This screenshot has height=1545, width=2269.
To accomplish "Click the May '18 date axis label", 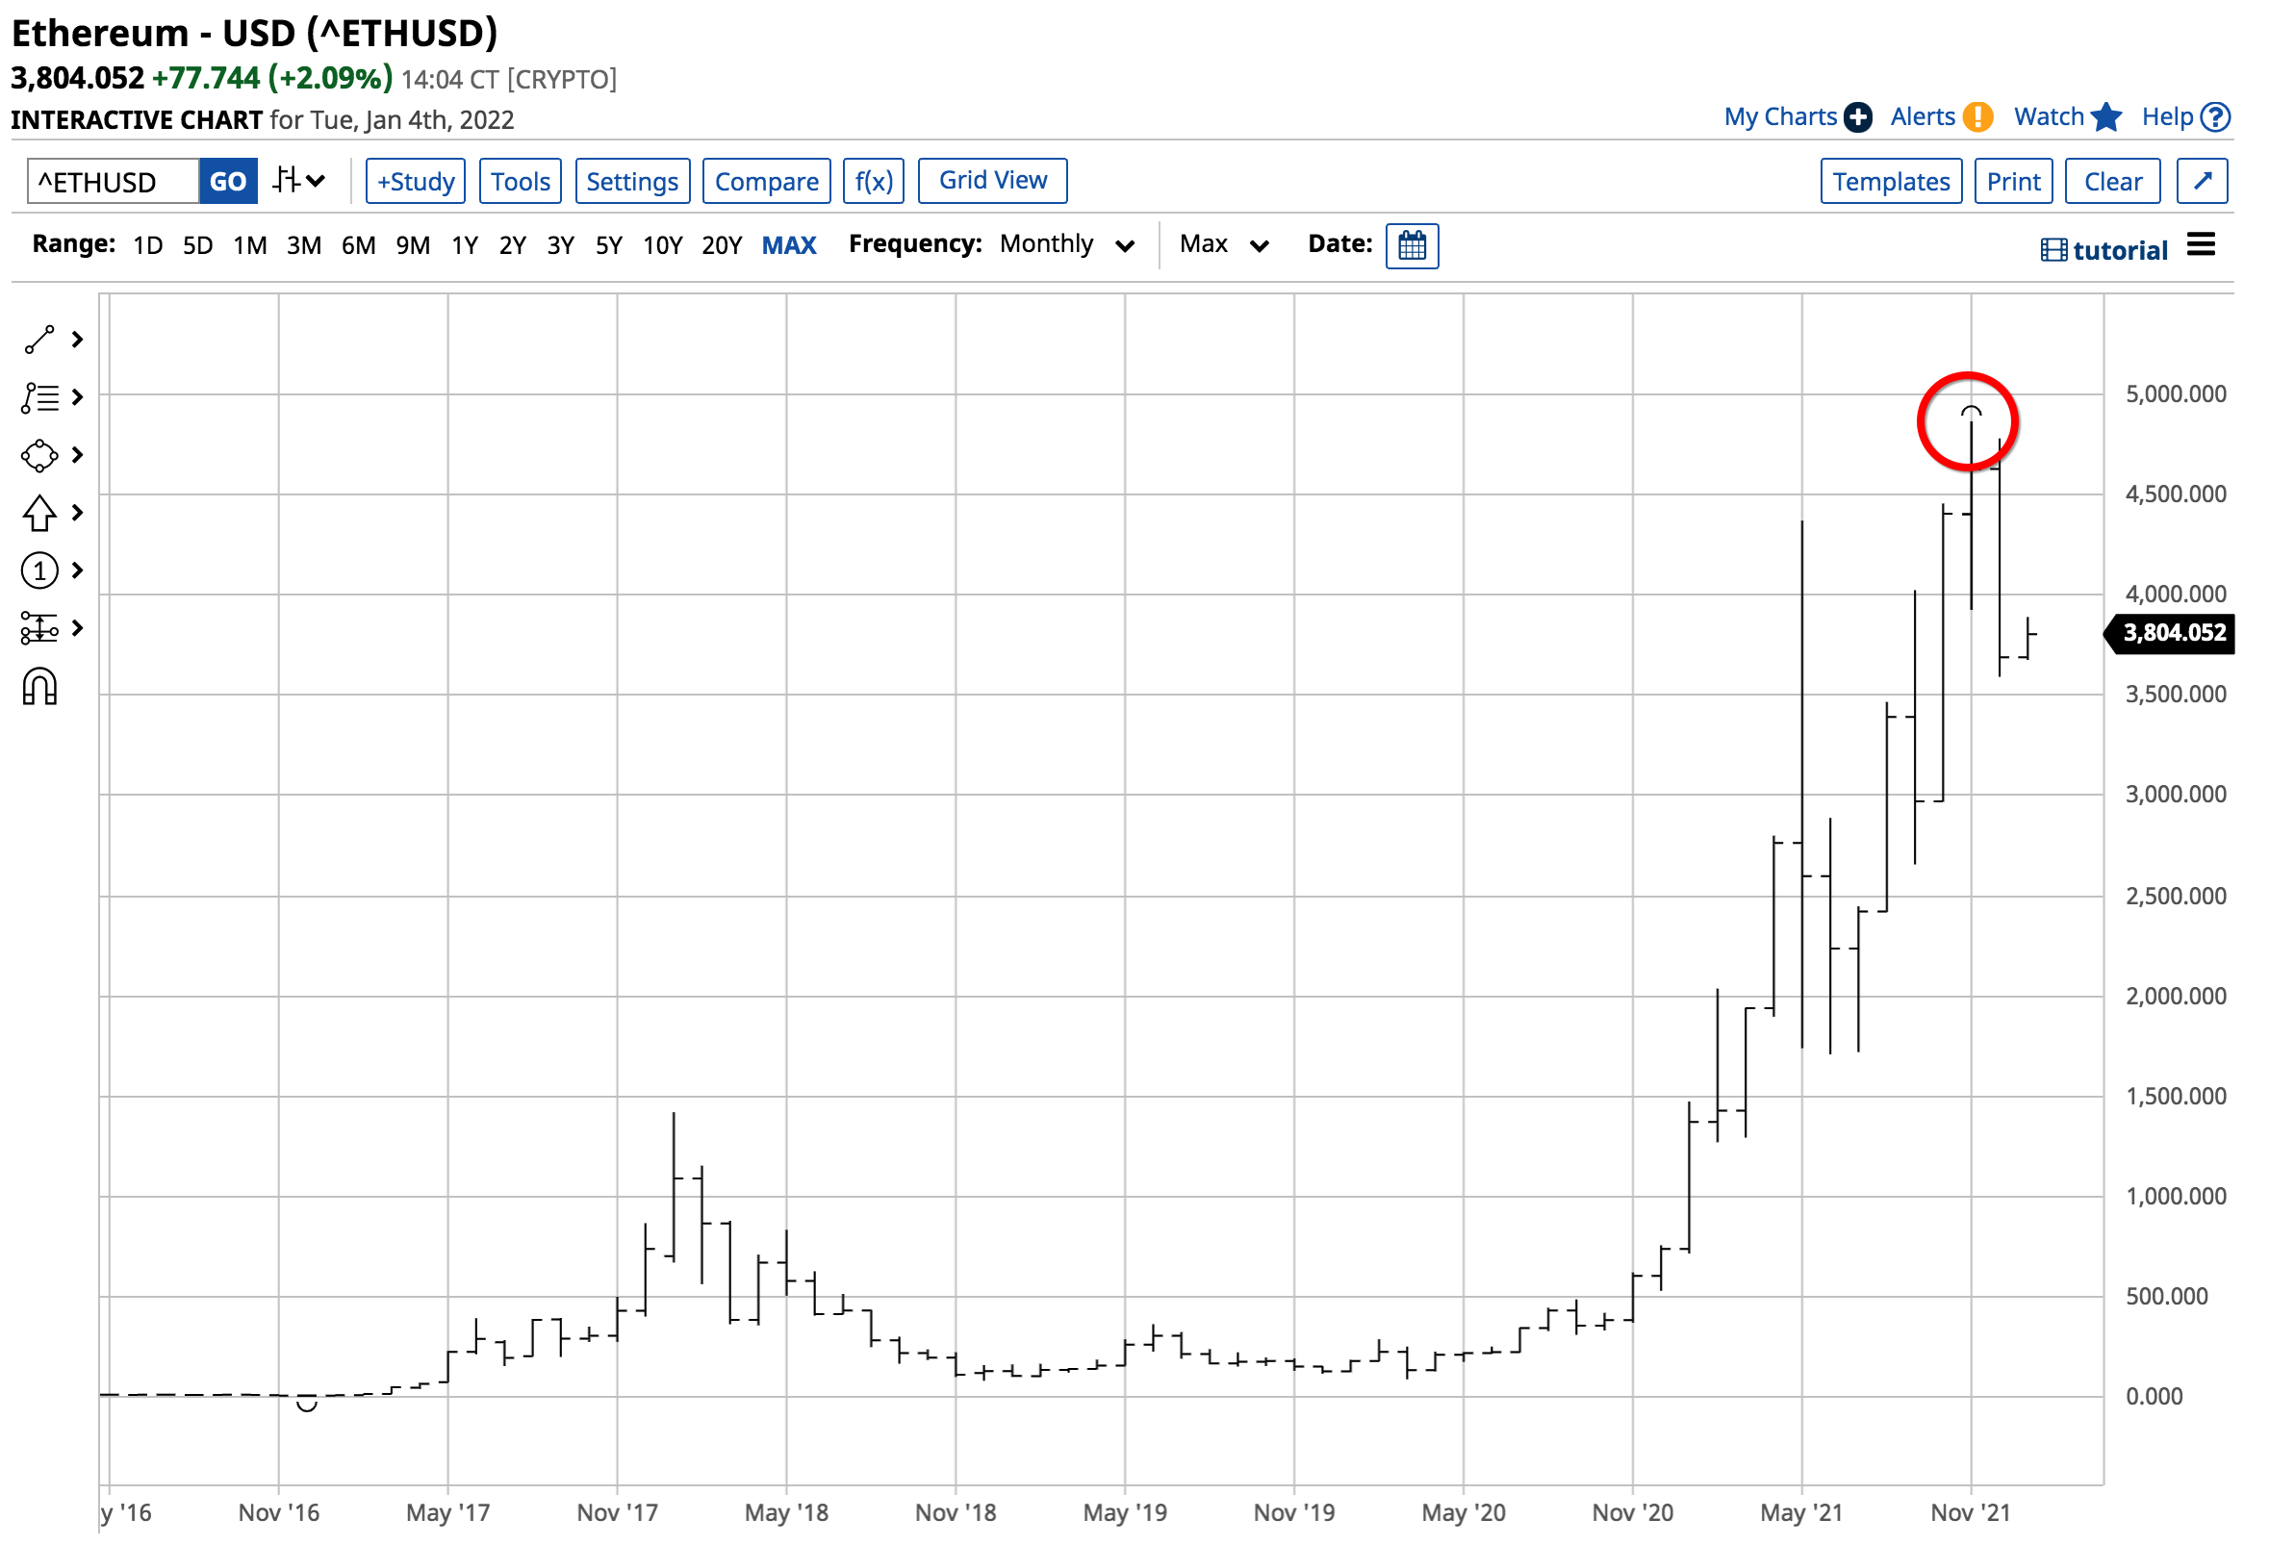I will point(788,1514).
